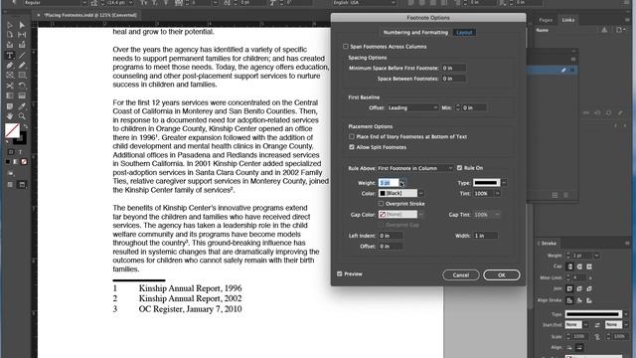Select the Pen tool
This screenshot has height=358, width=636.
[x=10, y=65]
